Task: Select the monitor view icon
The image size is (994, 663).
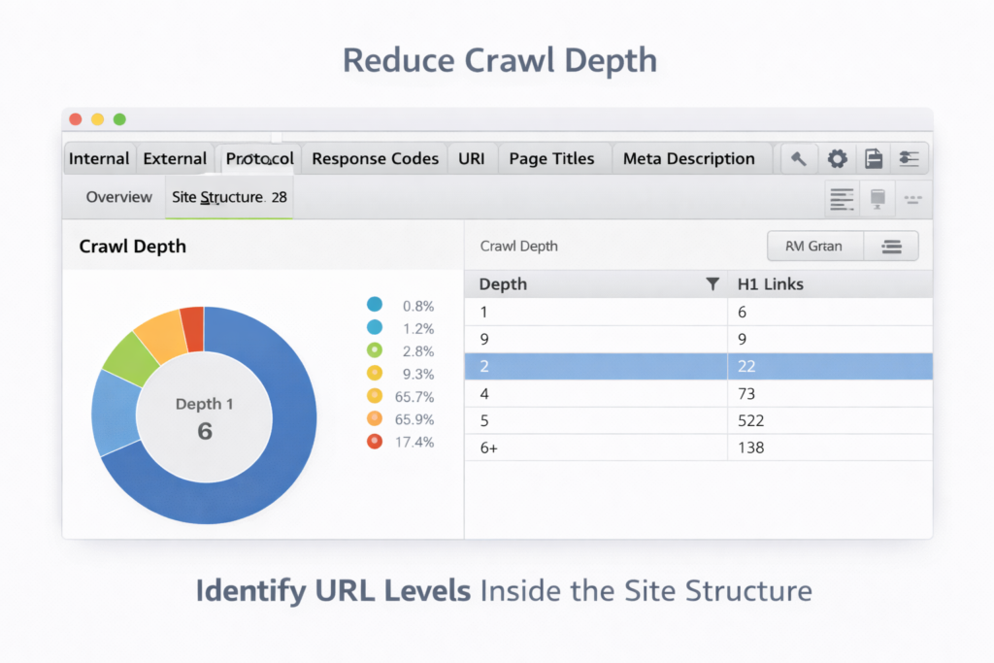Action: coord(877,198)
